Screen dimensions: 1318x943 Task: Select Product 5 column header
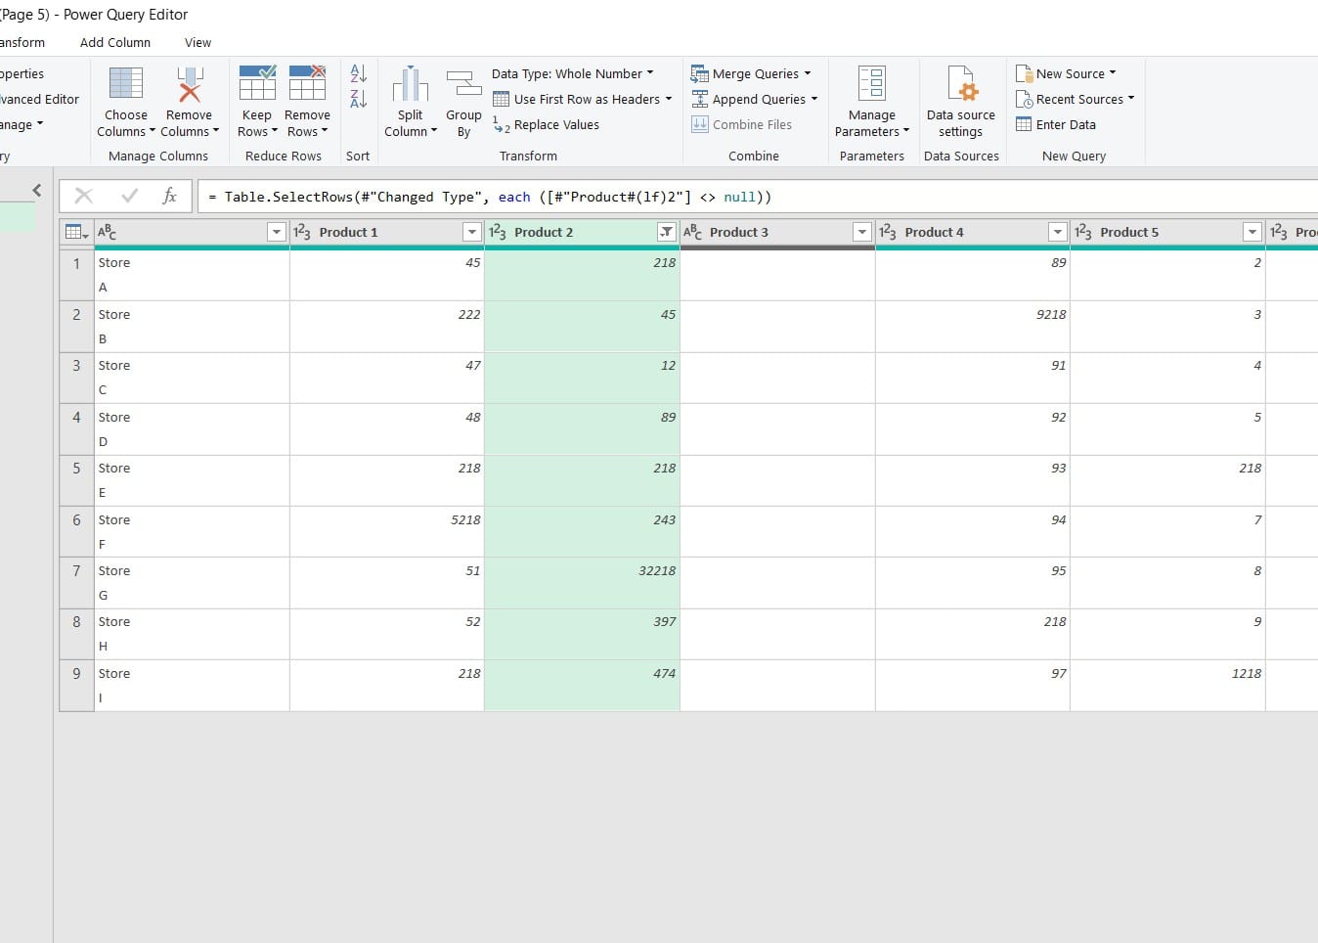pyautogui.click(x=1167, y=232)
